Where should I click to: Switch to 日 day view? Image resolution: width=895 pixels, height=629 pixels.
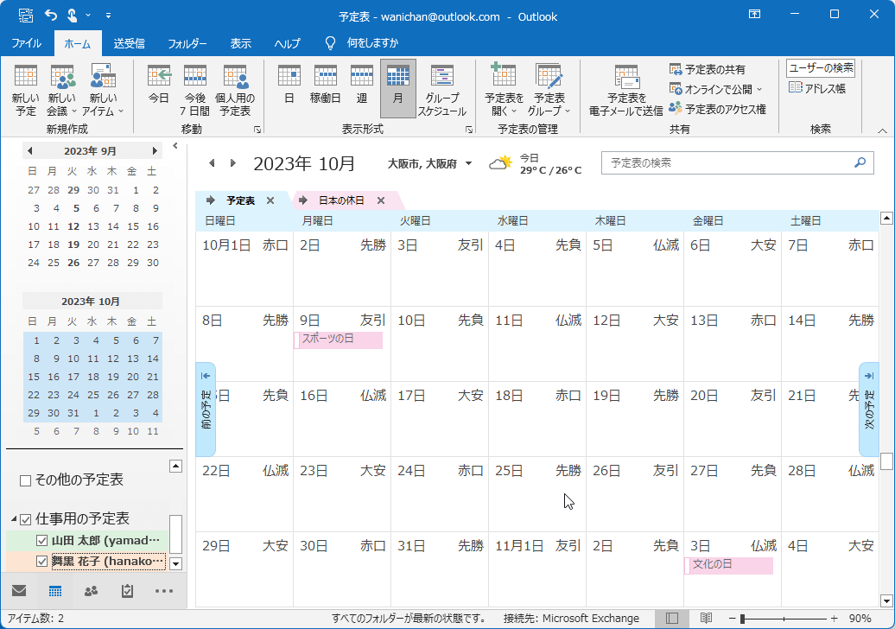click(x=289, y=85)
